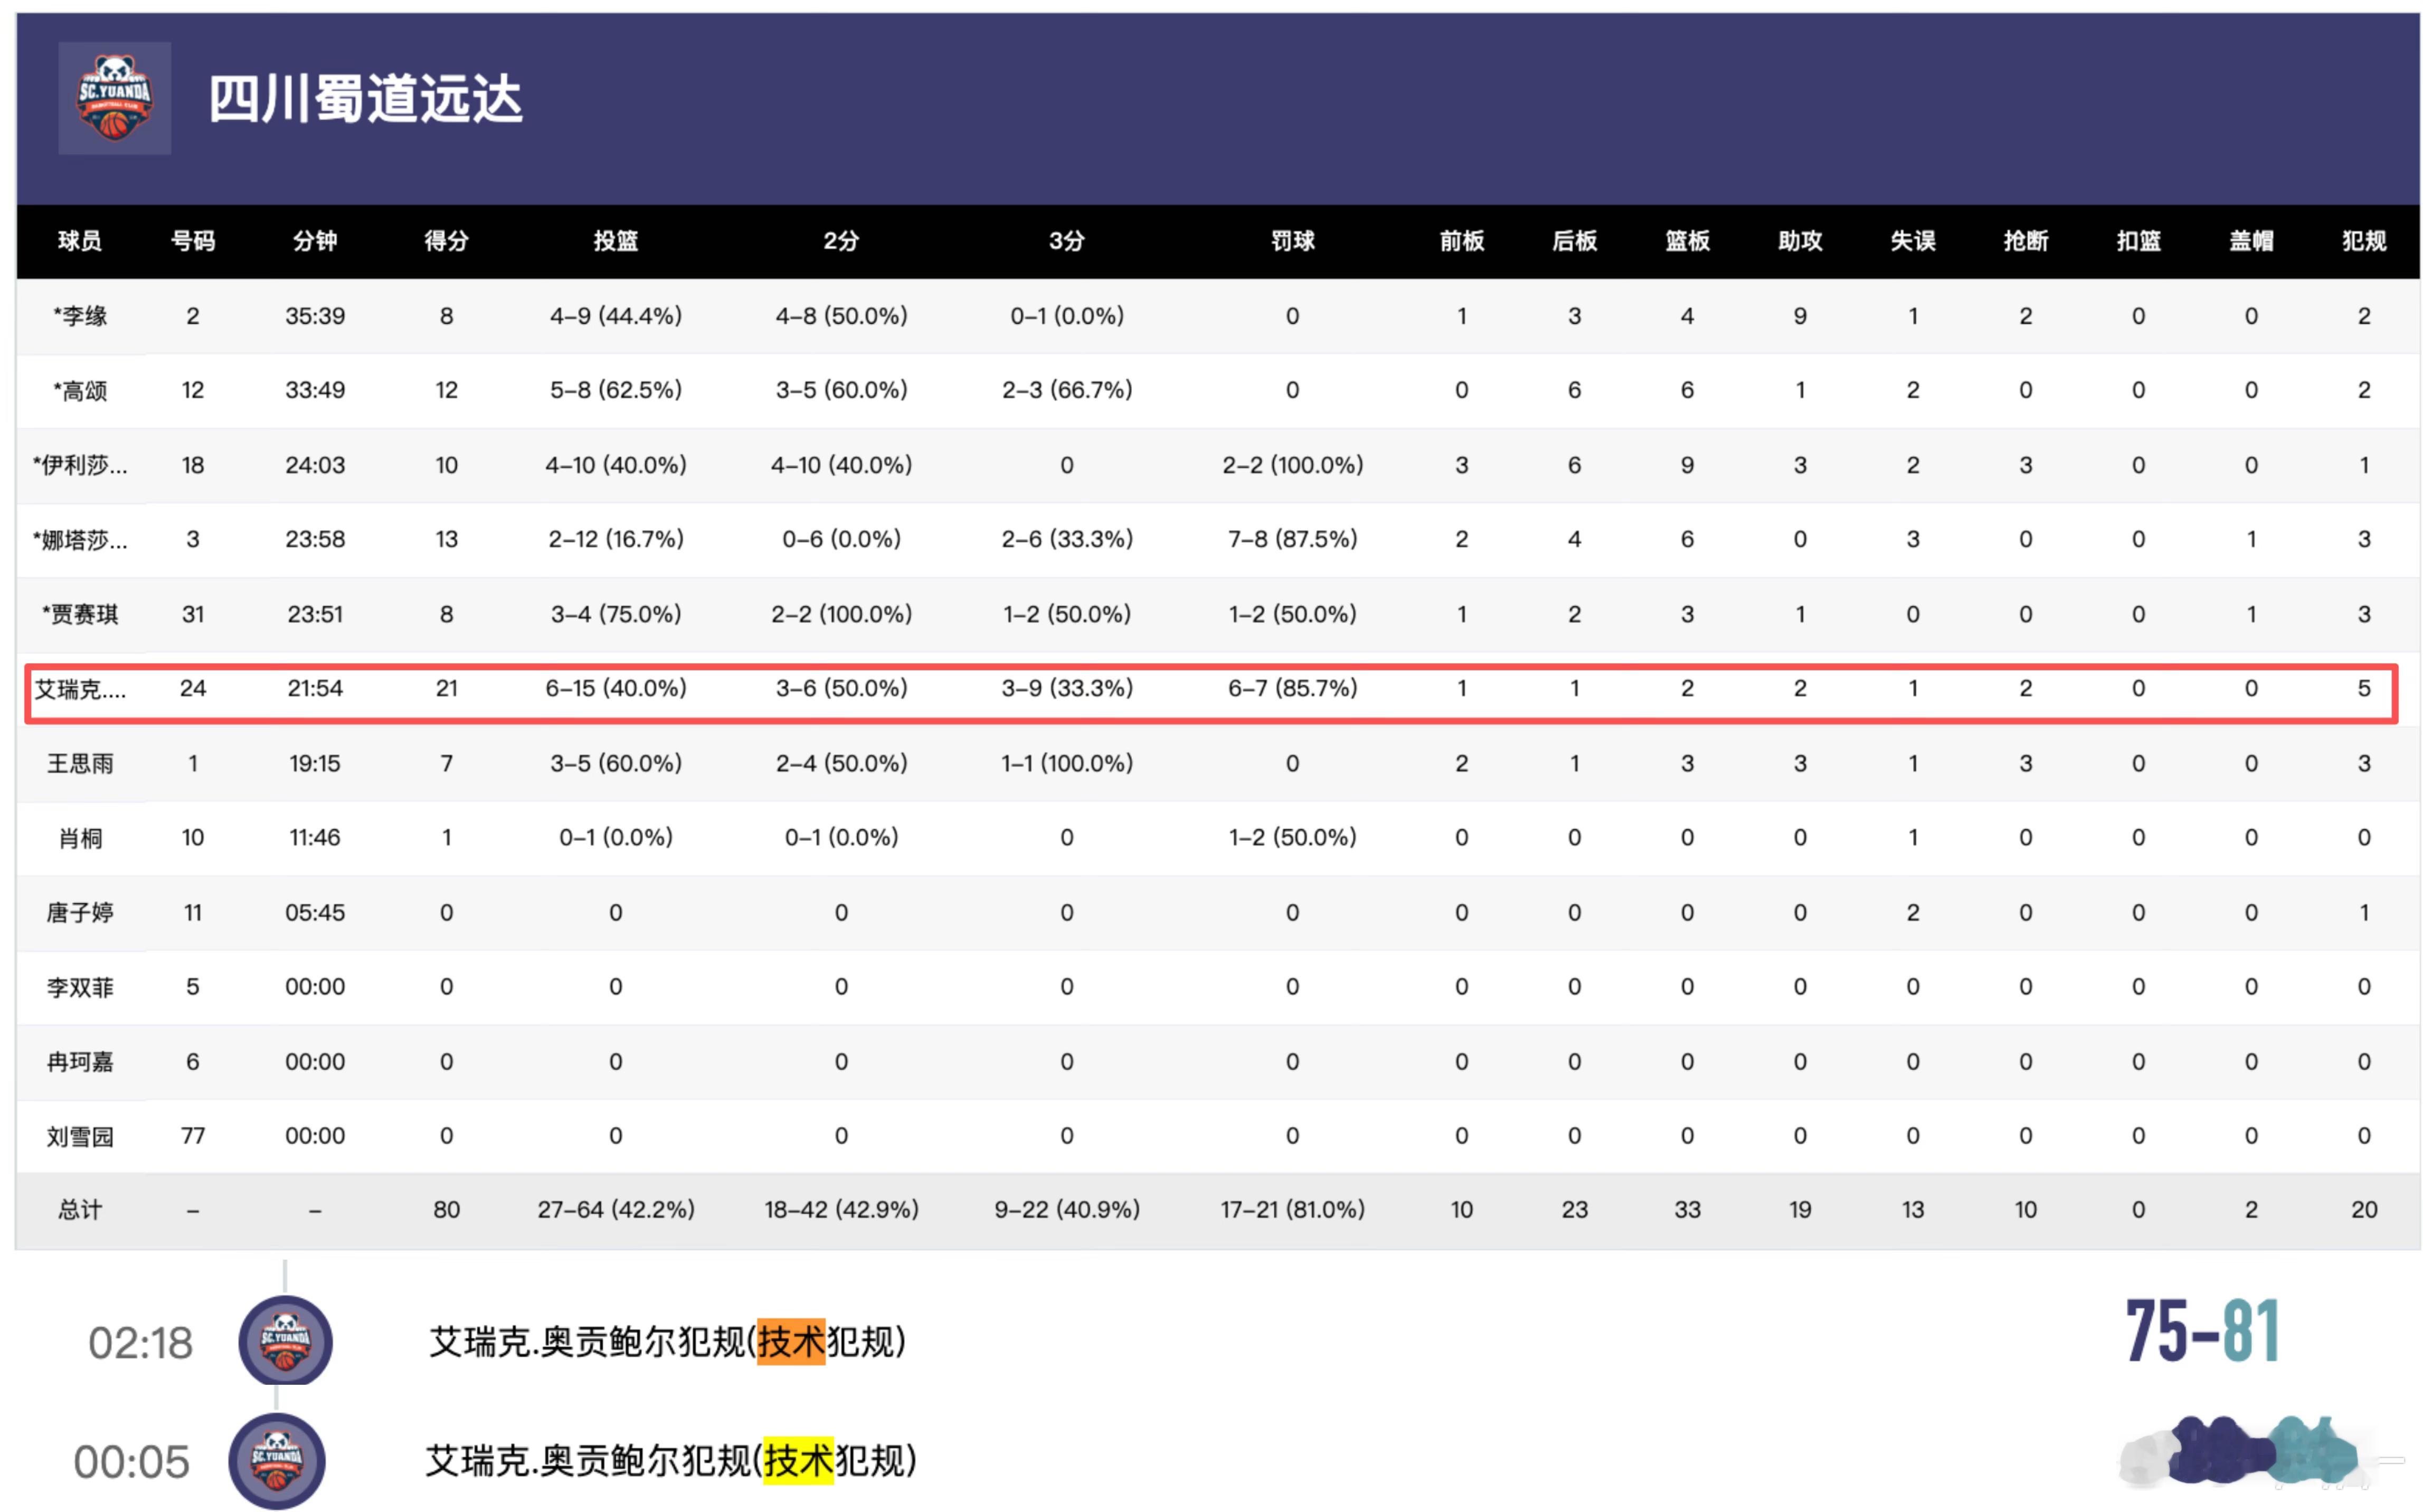Click the 02:18 play-by-play timestamp
Screen dimensions: 2423x1512
140,1343
